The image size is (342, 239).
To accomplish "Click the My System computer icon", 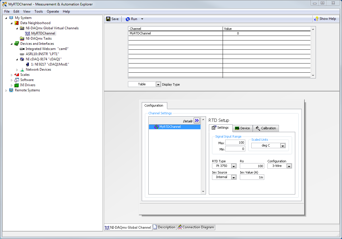I will coord(11,18).
